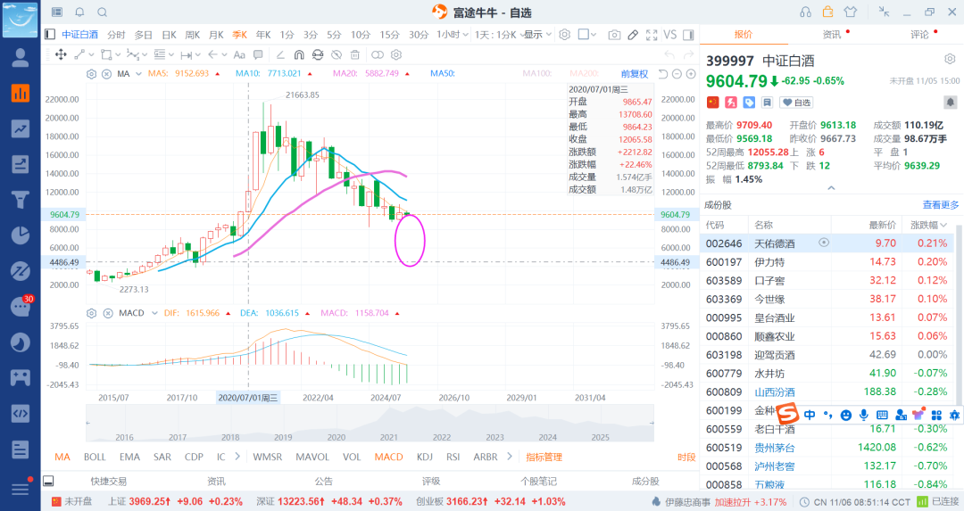Toggle right side panel visibility icon
The width and height of the screenshot is (964, 511).
coord(688,35)
